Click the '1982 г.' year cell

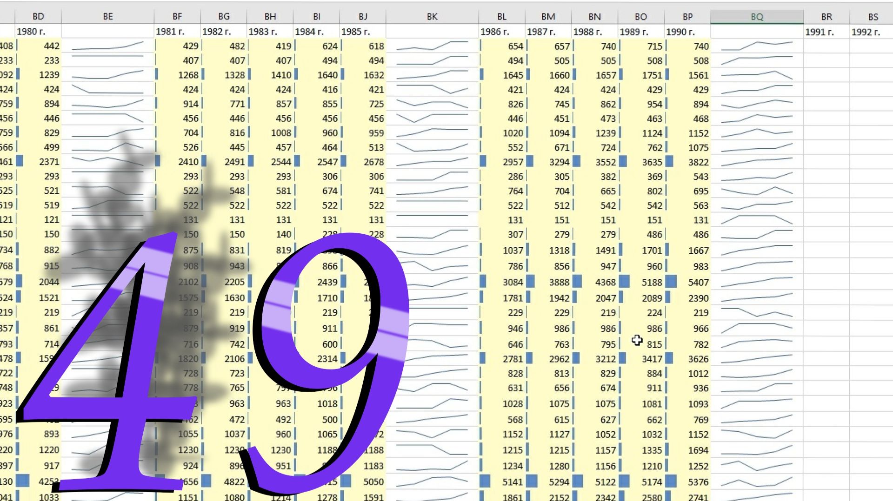pos(224,32)
